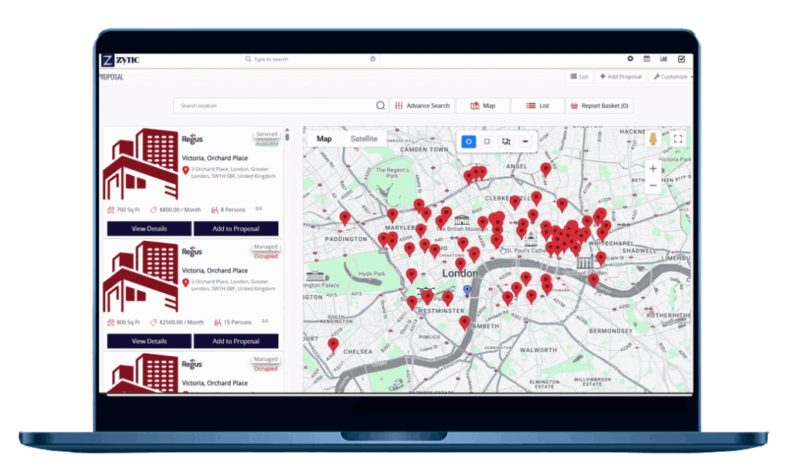Click the Available status on first listing
The width and height of the screenshot is (791, 472).
(266, 144)
